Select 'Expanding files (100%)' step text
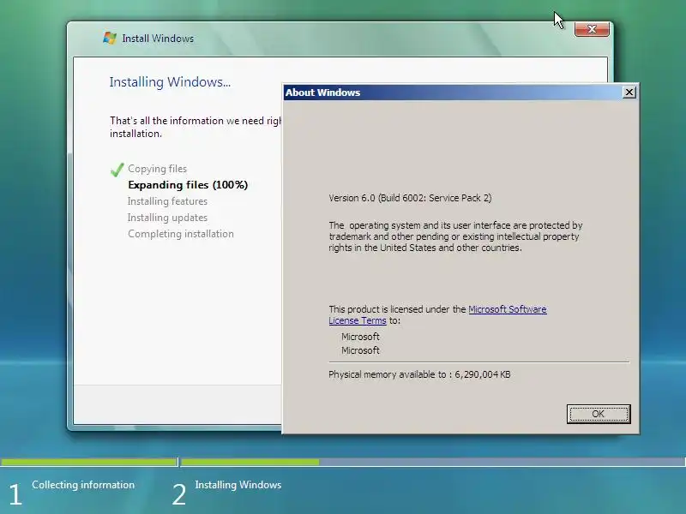The height and width of the screenshot is (514, 686). 188,185
